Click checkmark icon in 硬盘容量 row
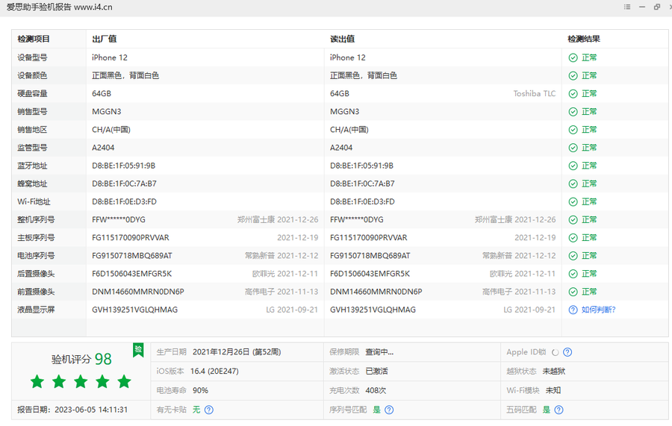The height and width of the screenshot is (426, 672). pos(573,94)
